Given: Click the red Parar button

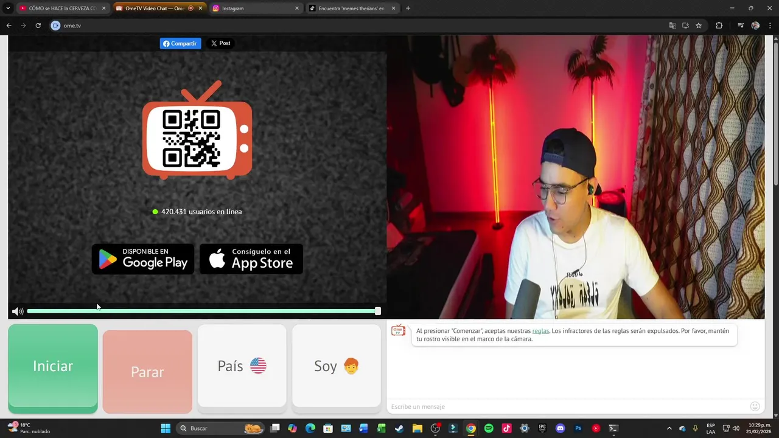Looking at the screenshot, I should (x=147, y=372).
